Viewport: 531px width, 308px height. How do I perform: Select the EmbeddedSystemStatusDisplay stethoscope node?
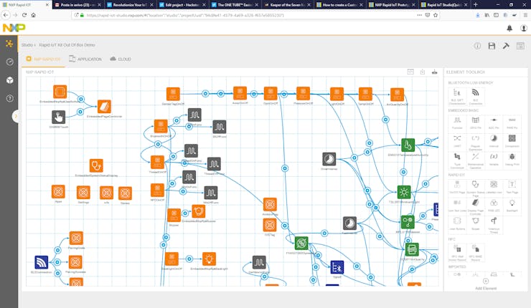coord(96,165)
